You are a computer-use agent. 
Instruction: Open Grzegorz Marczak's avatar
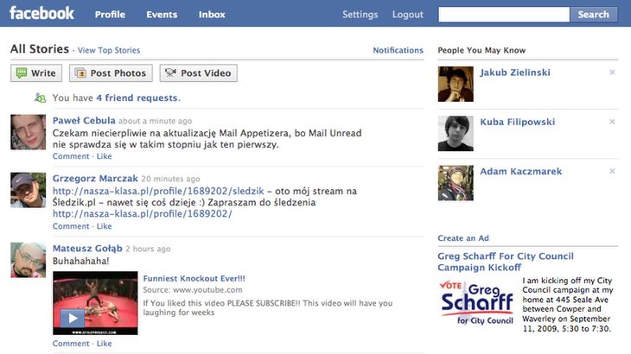coord(29,190)
